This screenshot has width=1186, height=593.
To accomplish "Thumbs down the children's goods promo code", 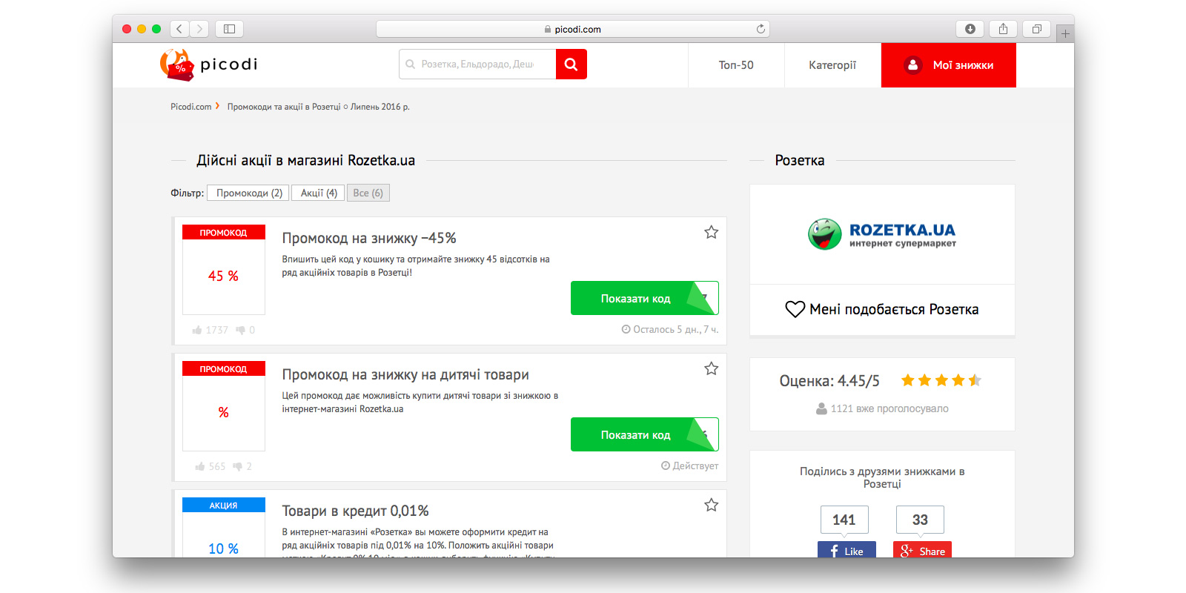I will coord(238,466).
